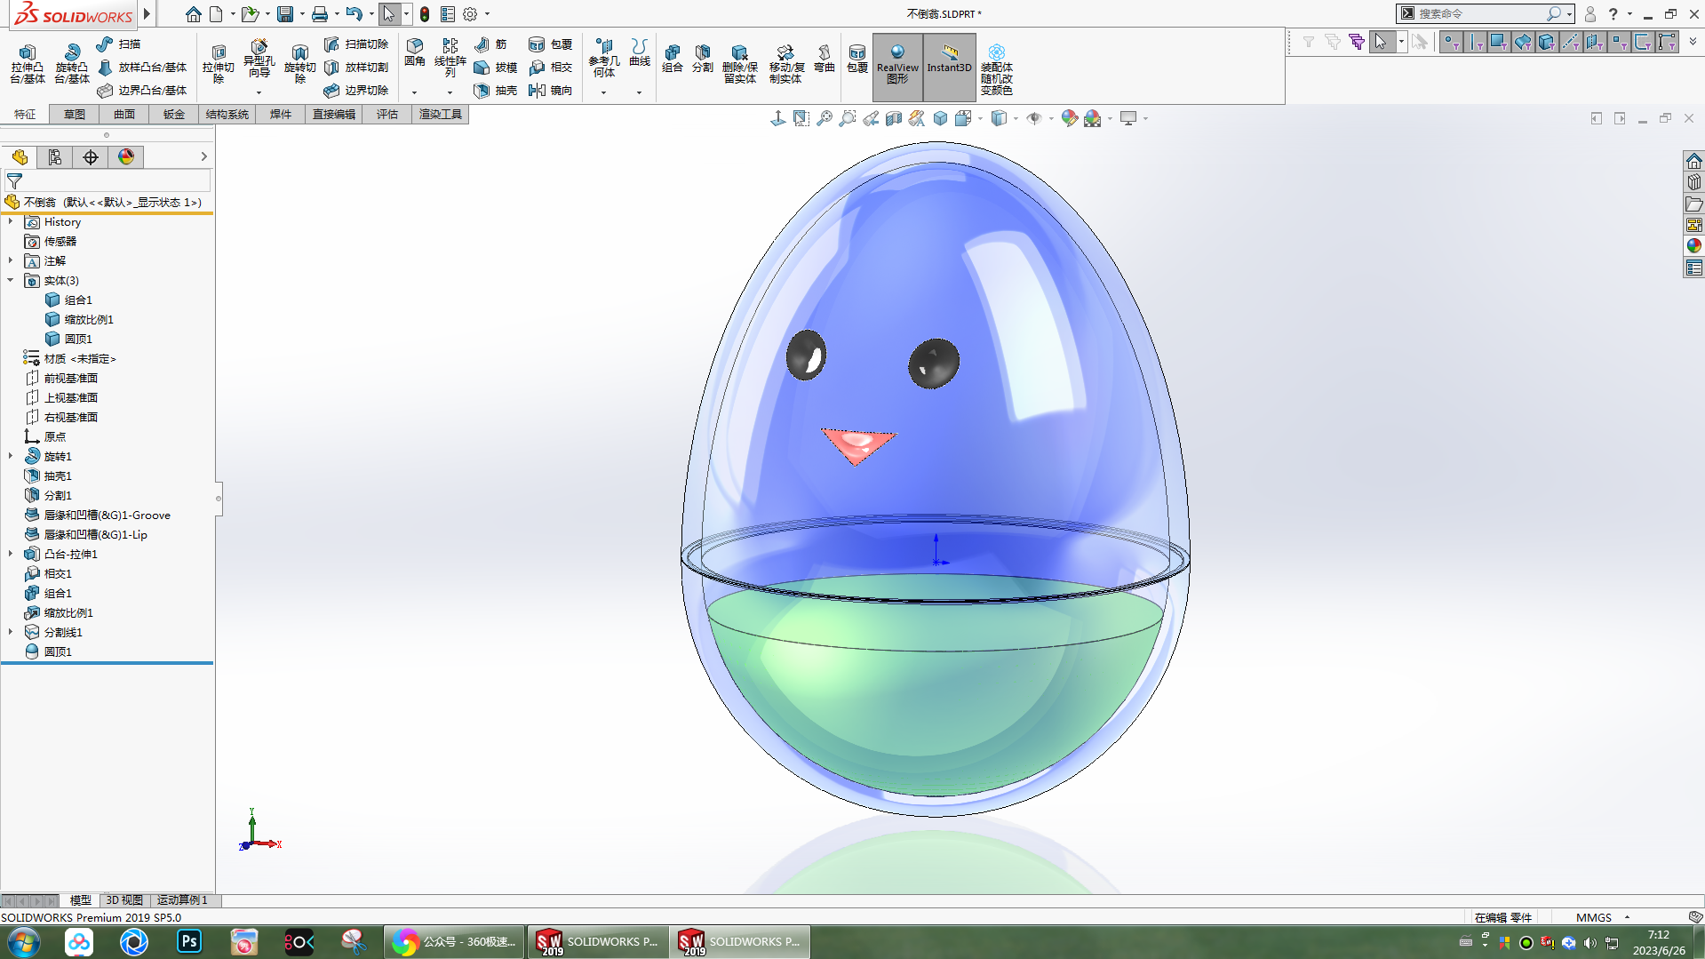The image size is (1705, 959).
Task: Click the MMGS unit system in status bar
Action: (1594, 917)
